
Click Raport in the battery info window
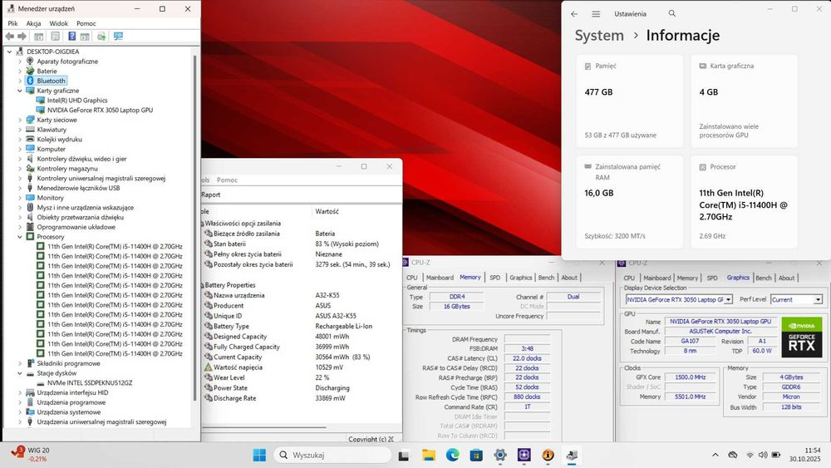(x=210, y=195)
